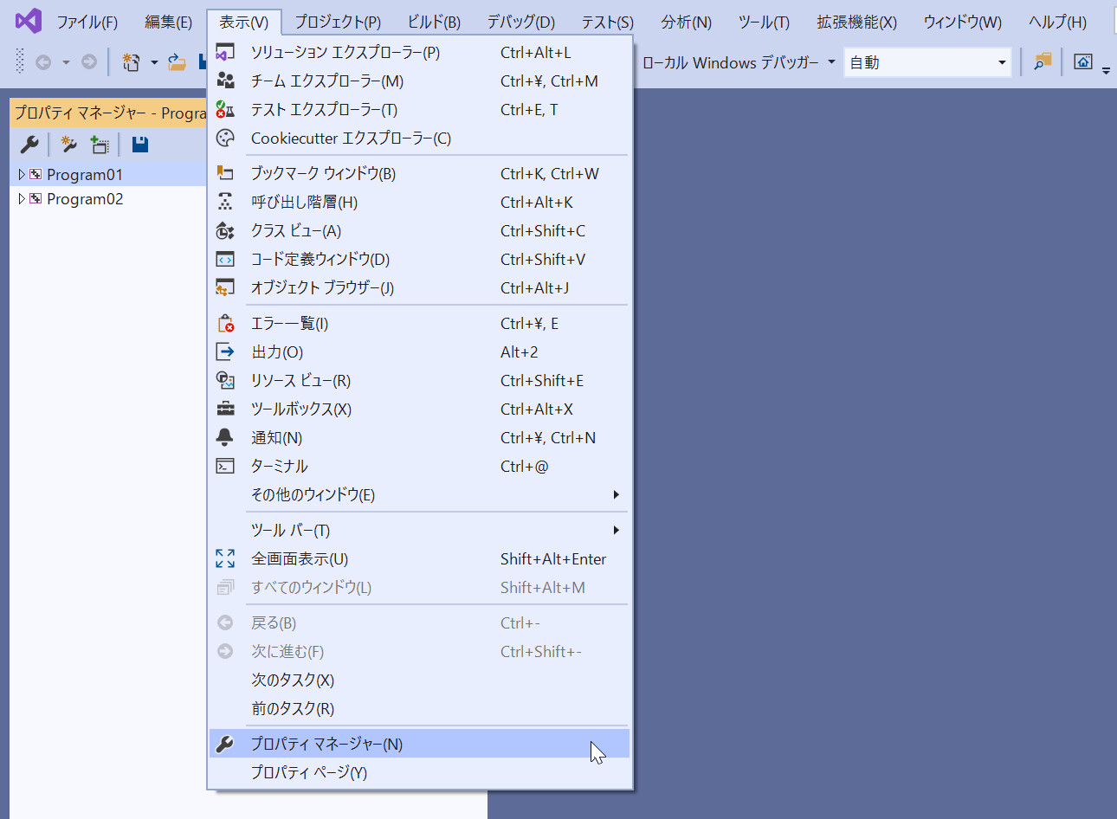This screenshot has height=819, width=1117.
Task: Click the Open File folder icon in toolbar
Action: [177, 62]
